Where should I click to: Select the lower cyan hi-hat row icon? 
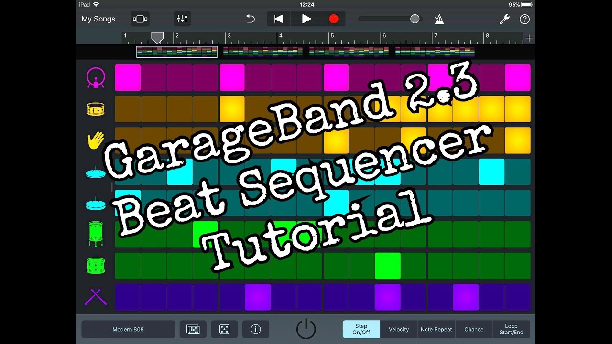tap(96, 204)
